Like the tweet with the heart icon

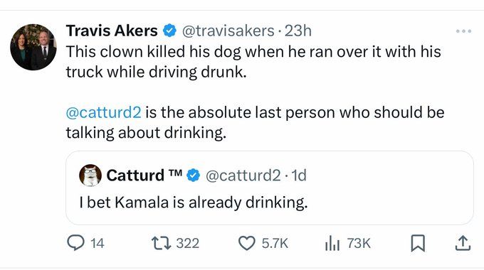(x=247, y=243)
